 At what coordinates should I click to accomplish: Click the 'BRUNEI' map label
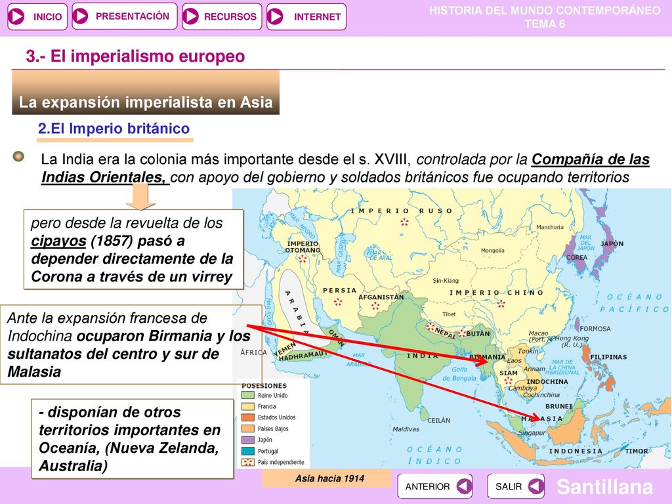coord(559,406)
